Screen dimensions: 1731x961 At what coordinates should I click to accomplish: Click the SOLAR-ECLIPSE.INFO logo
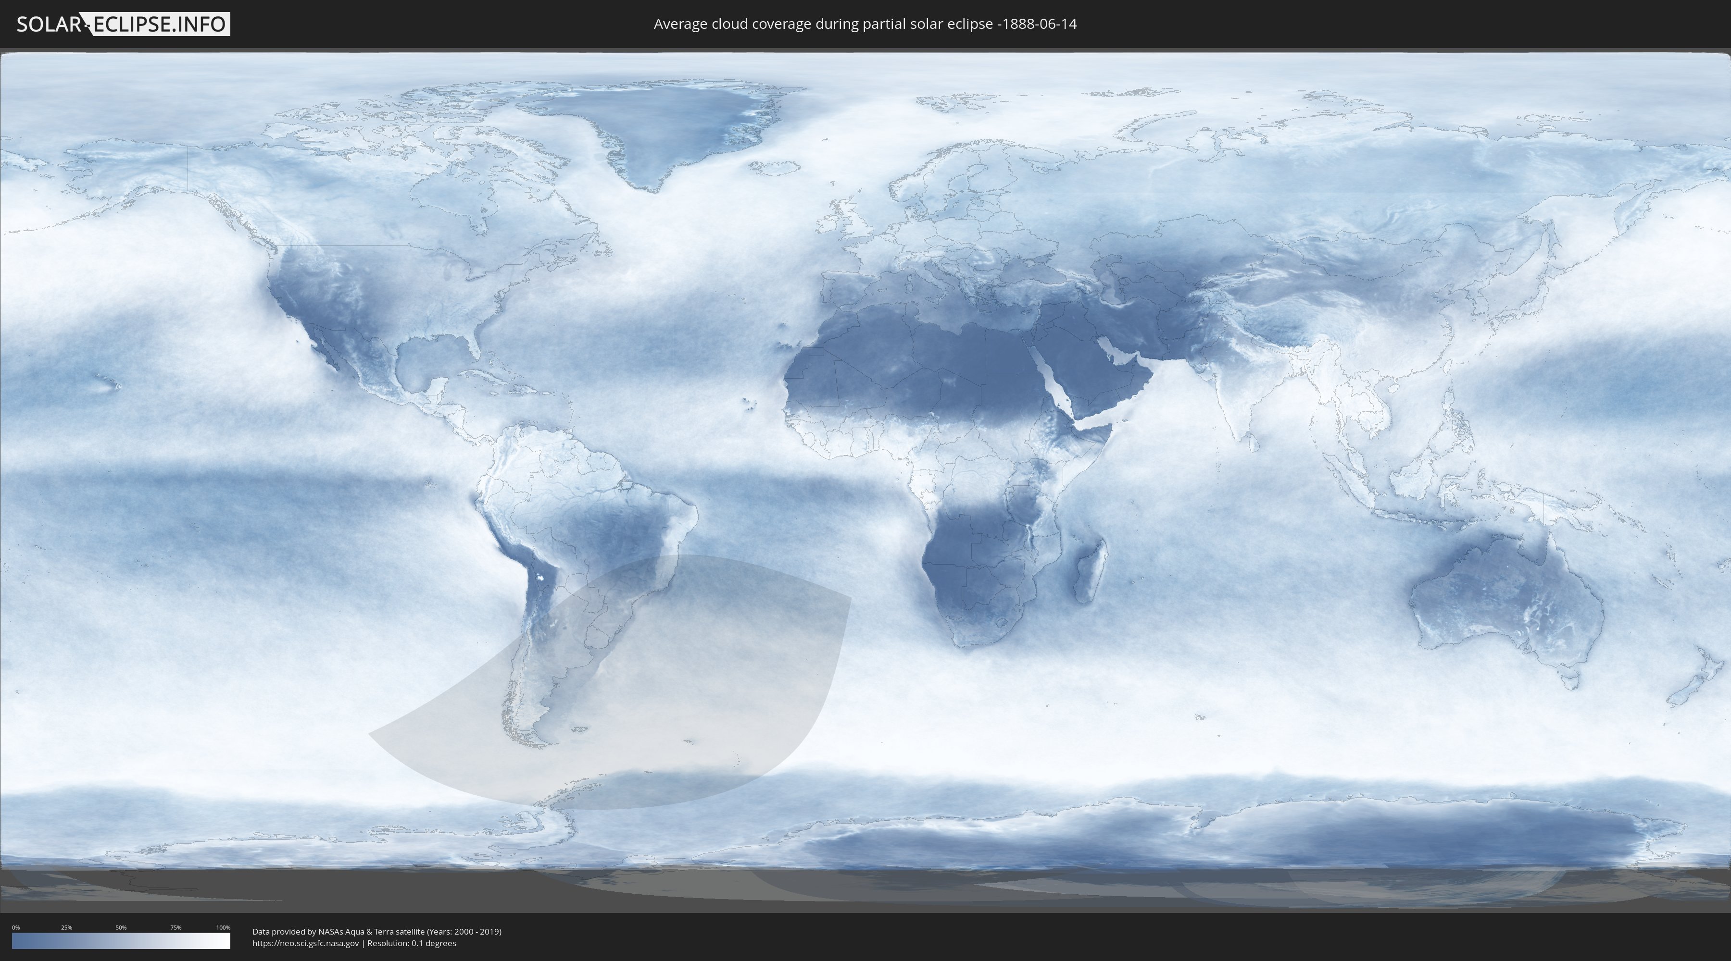[x=123, y=24]
